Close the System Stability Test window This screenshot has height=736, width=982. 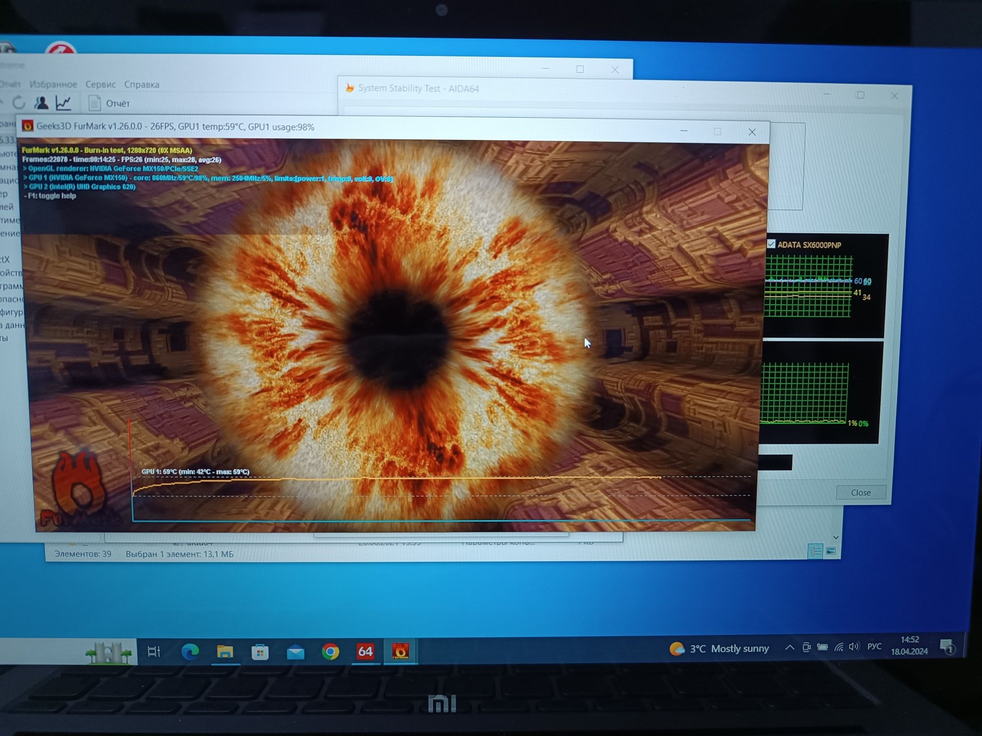(894, 96)
